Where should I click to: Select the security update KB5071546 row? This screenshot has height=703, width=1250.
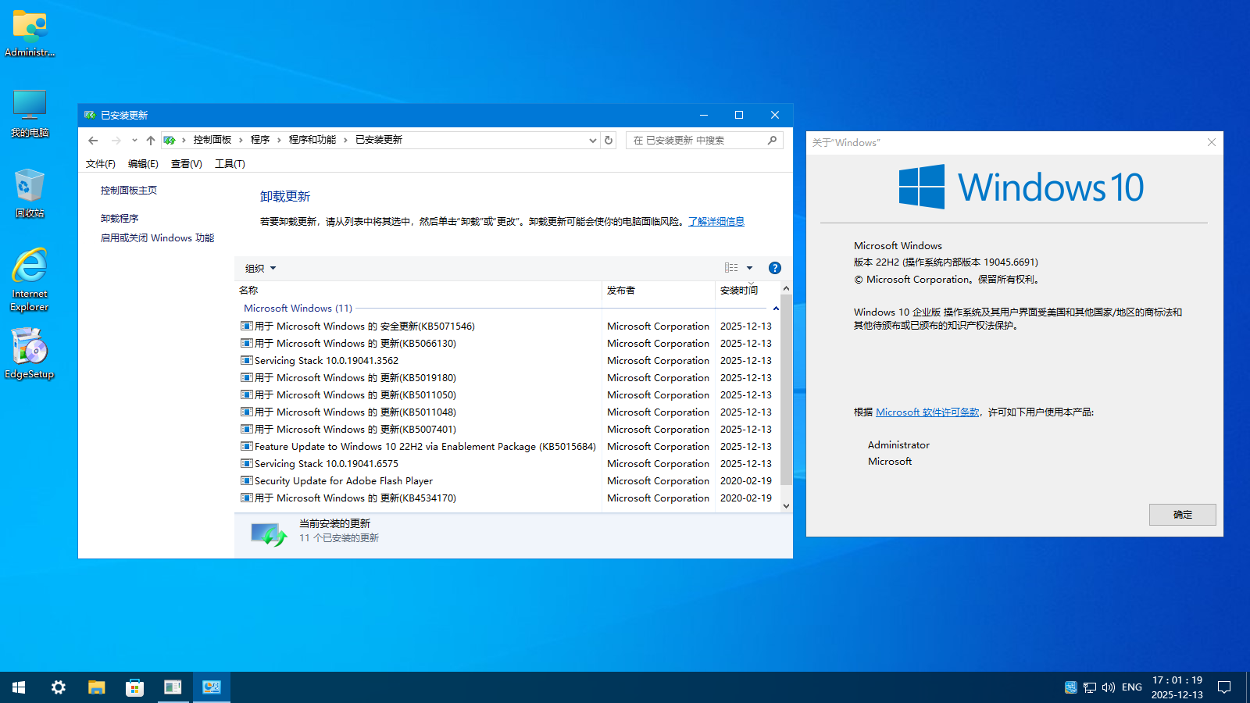[506, 327]
